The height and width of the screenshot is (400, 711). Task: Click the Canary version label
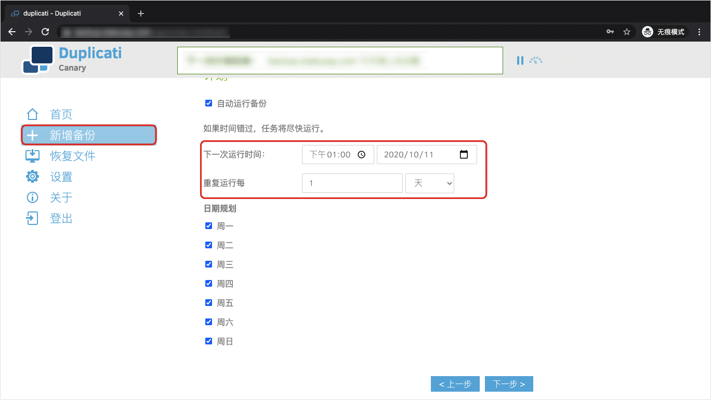tap(72, 68)
